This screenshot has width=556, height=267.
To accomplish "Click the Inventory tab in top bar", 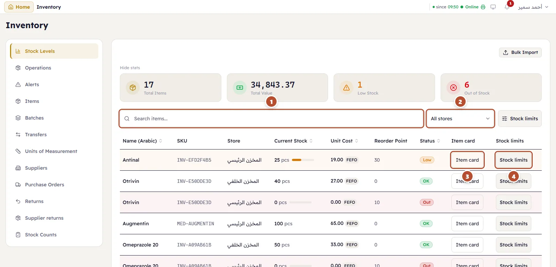I will [x=49, y=7].
